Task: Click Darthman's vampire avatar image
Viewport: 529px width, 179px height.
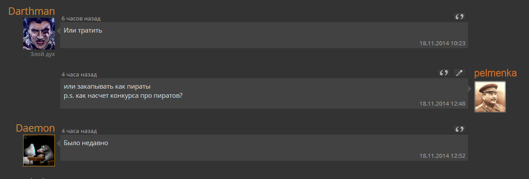Action: point(39,34)
